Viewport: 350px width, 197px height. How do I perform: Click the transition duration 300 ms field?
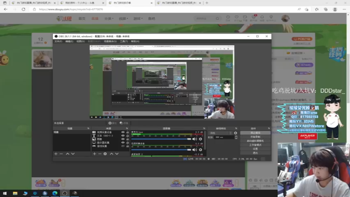click(x=224, y=137)
